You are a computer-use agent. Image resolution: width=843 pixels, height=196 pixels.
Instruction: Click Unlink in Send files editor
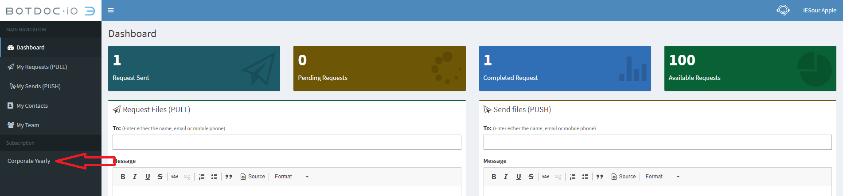558,177
